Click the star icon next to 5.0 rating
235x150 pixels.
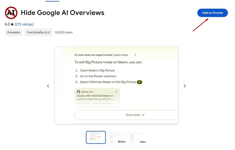click(12, 24)
